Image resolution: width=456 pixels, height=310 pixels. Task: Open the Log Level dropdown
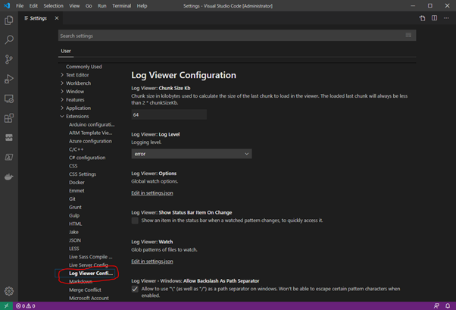pos(191,154)
